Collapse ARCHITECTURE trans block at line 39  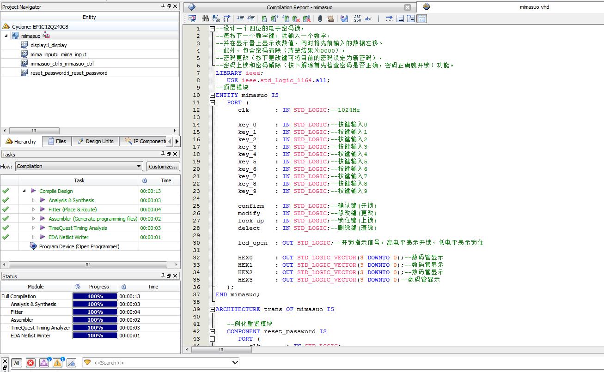212,309
